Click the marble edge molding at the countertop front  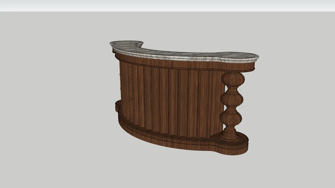(184, 58)
